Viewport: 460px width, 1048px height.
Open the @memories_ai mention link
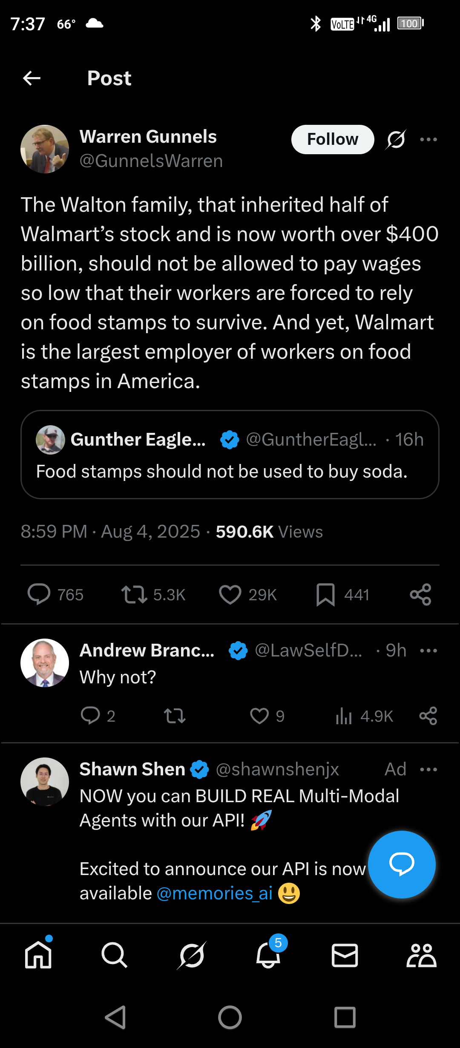coord(215,893)
